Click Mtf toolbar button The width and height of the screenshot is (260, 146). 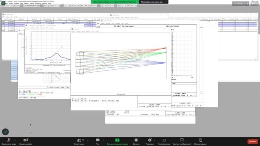(86, 6)
